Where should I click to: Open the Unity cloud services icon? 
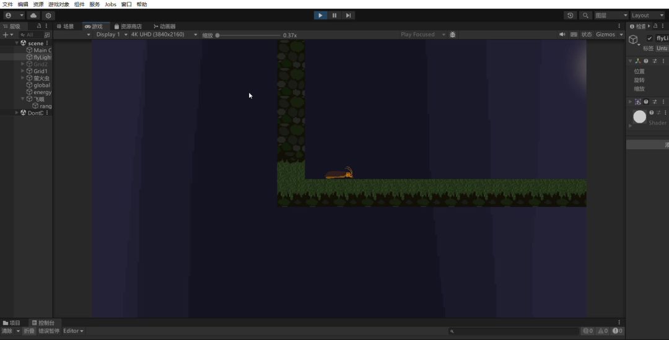33,15
